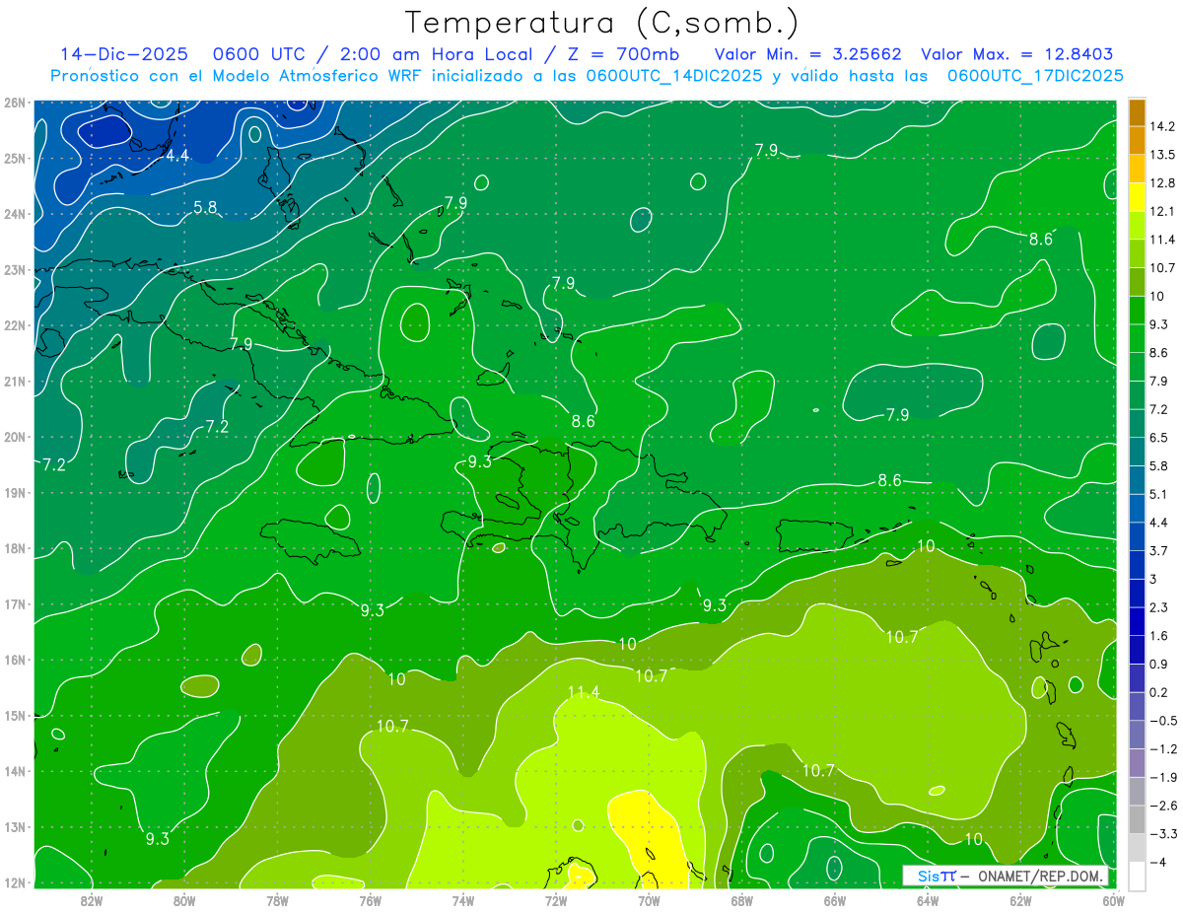Click the "82W" longitude axis label
Screen dimensions: 1183x914
[x=92, y=900]
